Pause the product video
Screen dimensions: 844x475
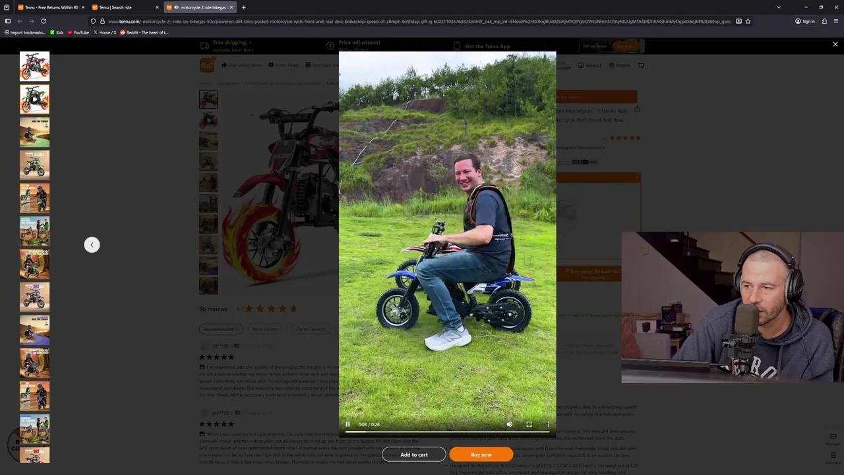347,424
